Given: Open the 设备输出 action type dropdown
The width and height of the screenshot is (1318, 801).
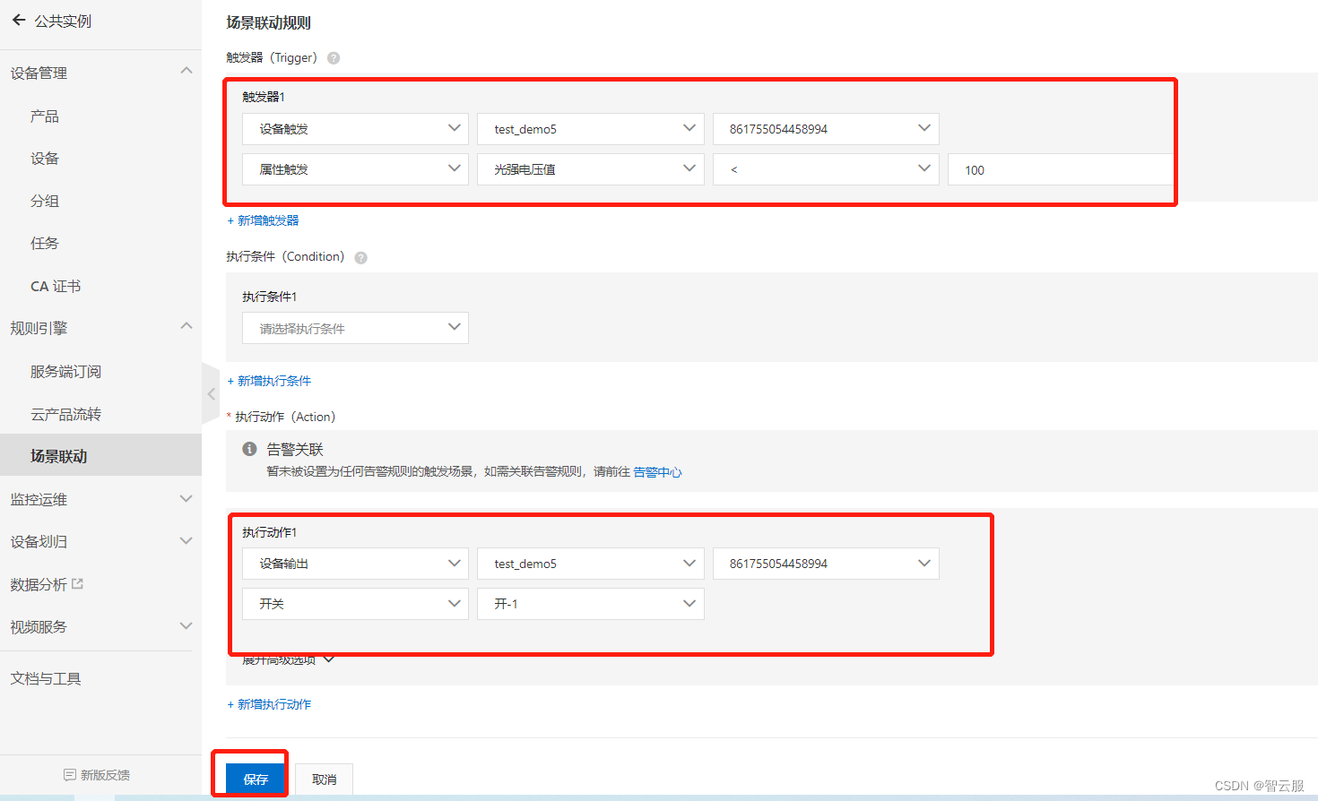Looking at the screenshot, I should coord(355,564).
